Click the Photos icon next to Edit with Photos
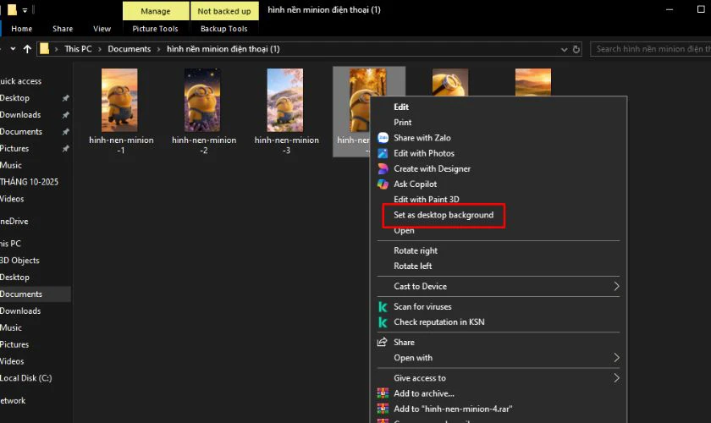Image resolution: width=711 pixels, height=423 pixels. click(383, 153)
